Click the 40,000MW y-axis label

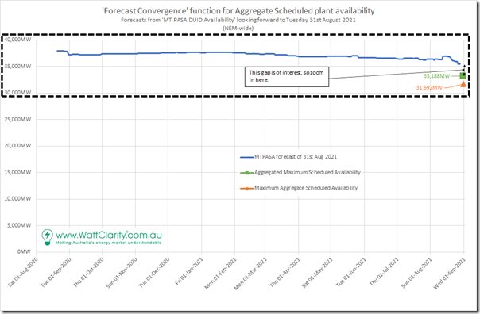tap(17, 40)
